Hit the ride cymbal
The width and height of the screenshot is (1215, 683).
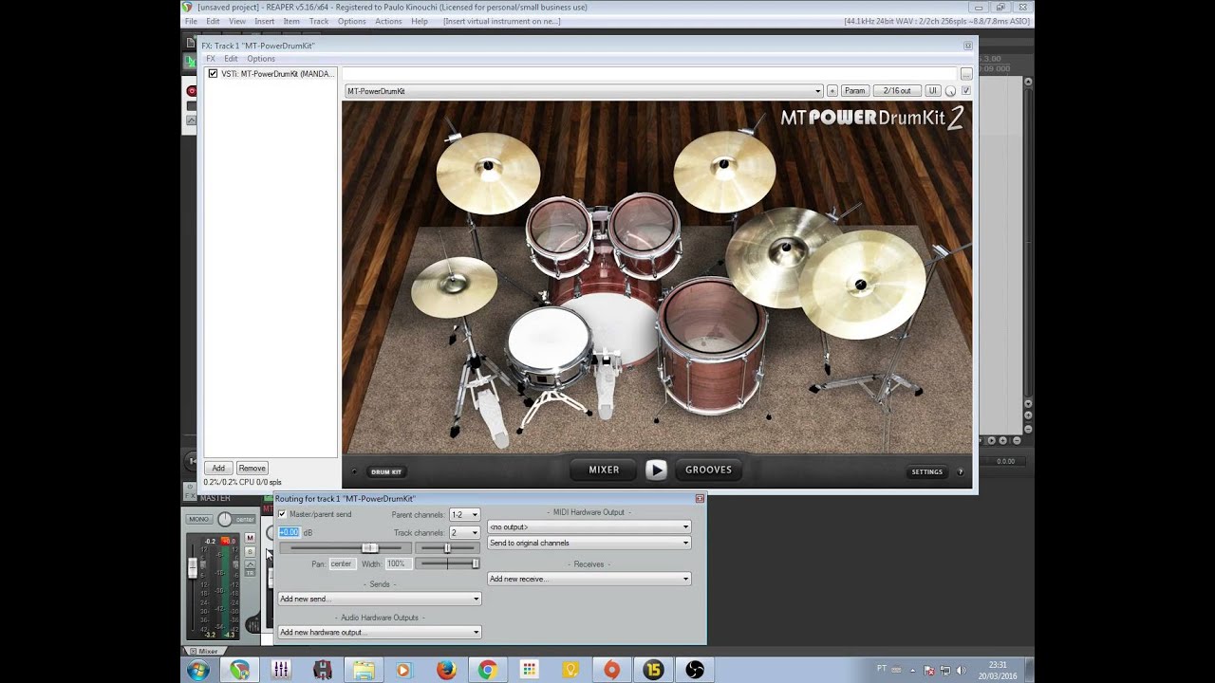(x=784, y=256)
